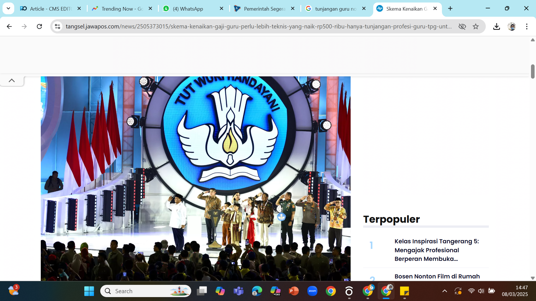Bookmark this page with the star icon
The image size is (536, 301).
pyautogui.click(x=476, y=26)
